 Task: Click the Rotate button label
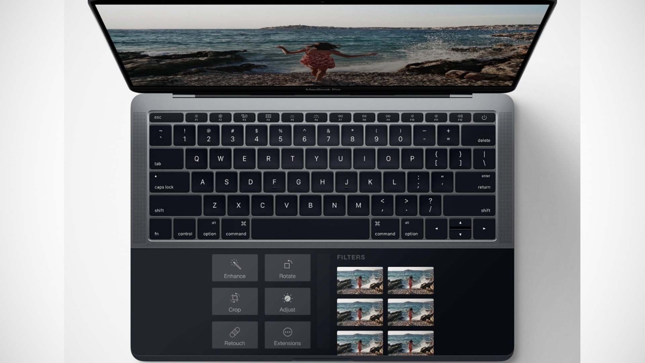[x=288, y=276]
